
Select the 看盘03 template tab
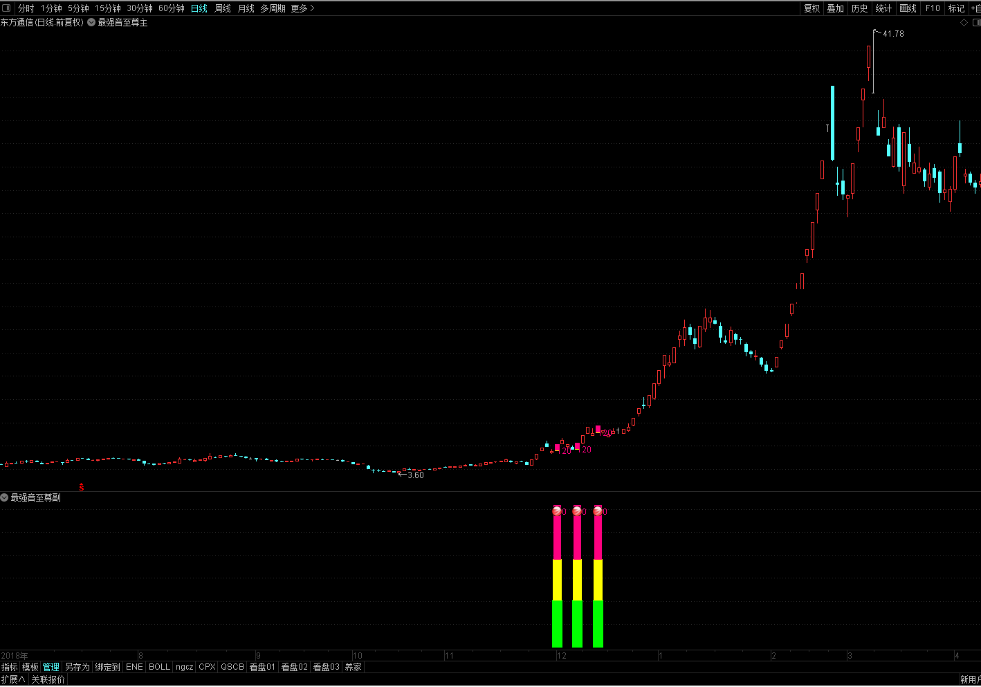(x=326, y=667)
